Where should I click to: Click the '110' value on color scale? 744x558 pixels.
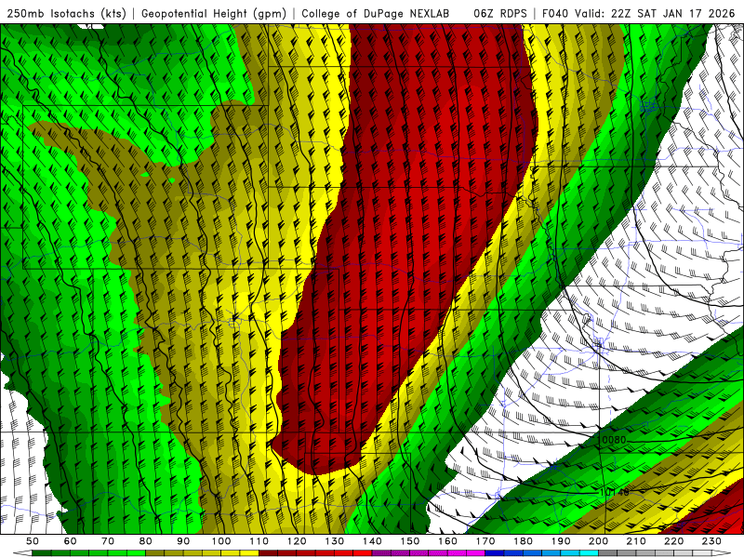(259, 541)
